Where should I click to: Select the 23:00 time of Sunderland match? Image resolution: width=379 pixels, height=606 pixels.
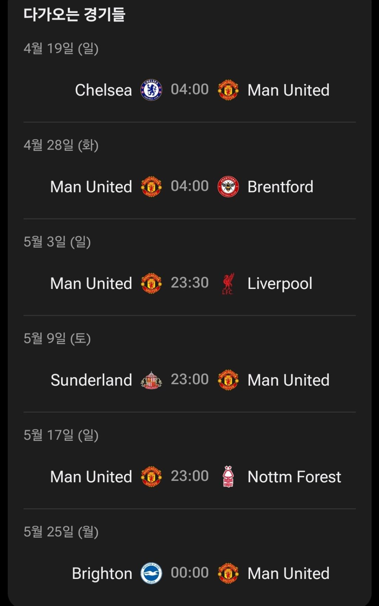(x=189, y=379)
